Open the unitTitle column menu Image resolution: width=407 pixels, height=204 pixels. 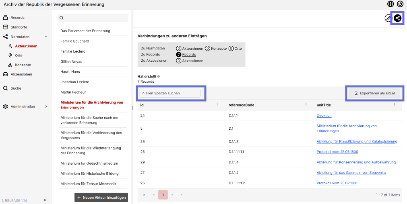click(394, 105)
